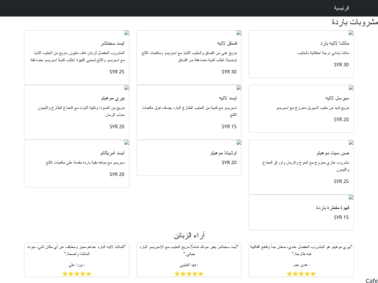The image size is (378, 283).
Task: Click SYR 15 price on ايسد لاتيه card
Action: (x=229, y=126)
